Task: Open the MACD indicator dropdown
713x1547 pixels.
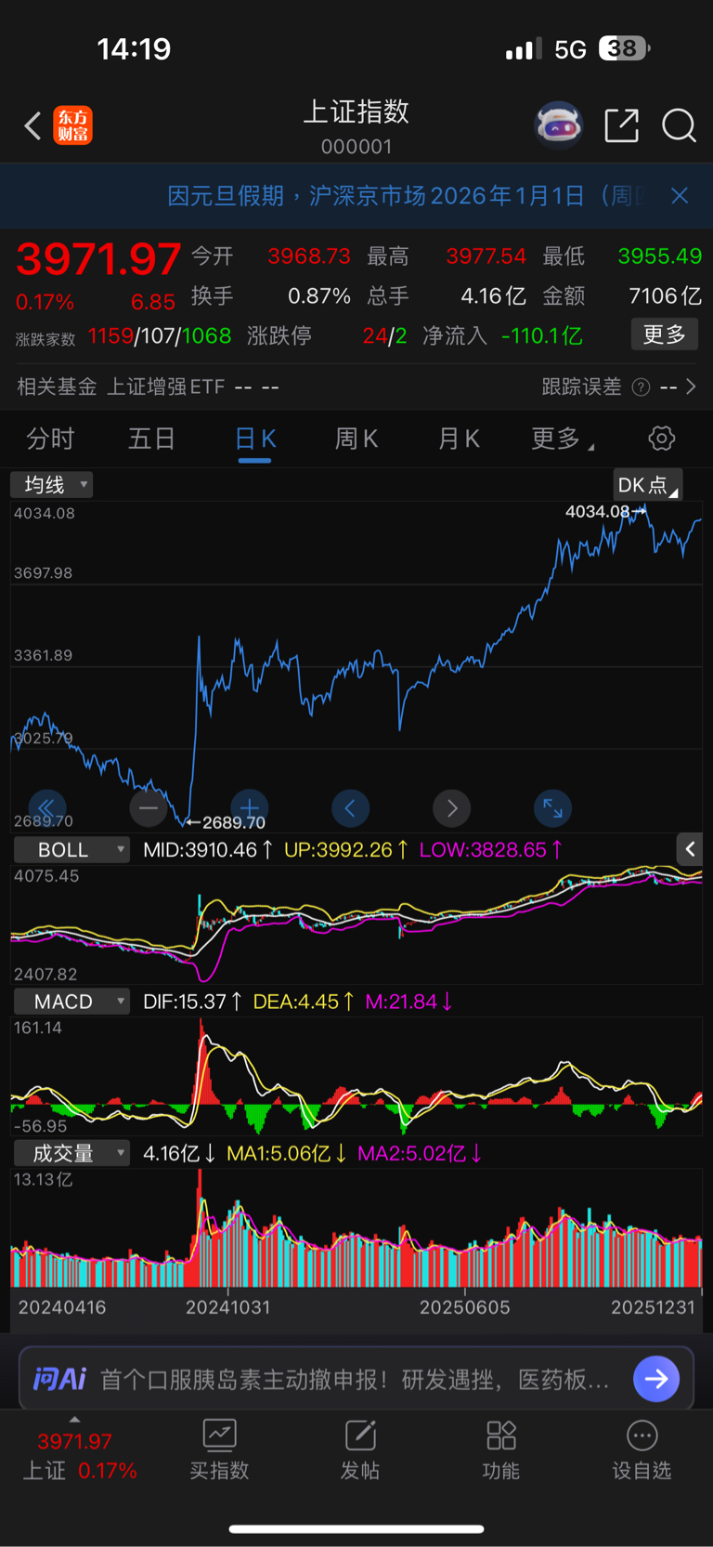Action: tap(71, 1002)
